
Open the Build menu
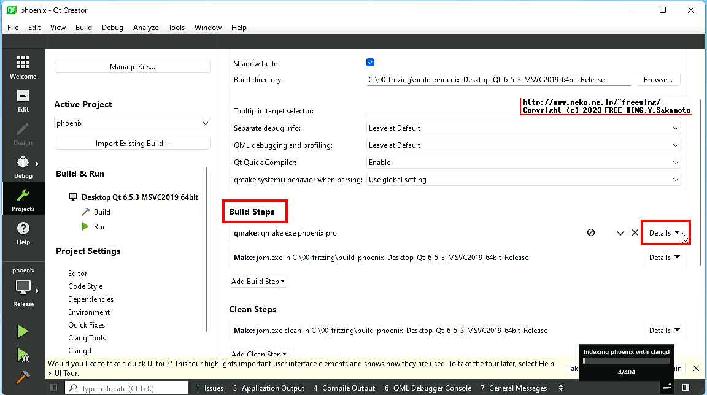click(83, 27)
